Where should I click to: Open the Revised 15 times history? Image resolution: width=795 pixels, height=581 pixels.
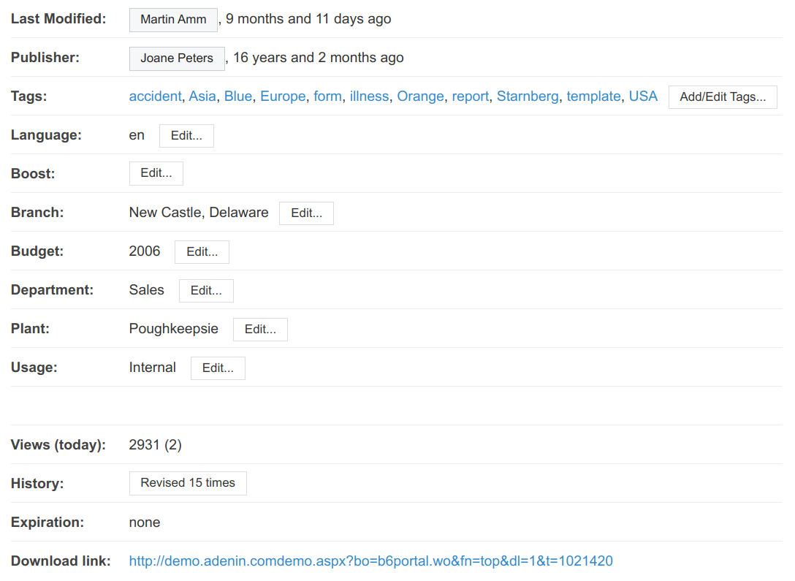[x=188, y=483]
